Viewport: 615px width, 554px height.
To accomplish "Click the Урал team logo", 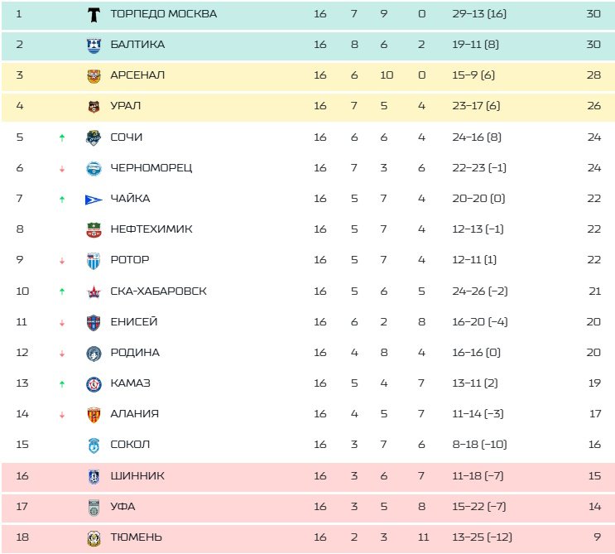I will click(x=94, y=106).
